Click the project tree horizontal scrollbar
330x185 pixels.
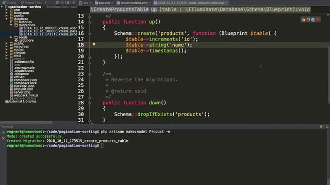pos(26,122)
